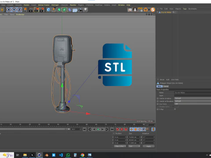Image resolution: width=211 pixels, height=158 pixels.
Task: Click the Name input field
Action: (x=193, y=93)
